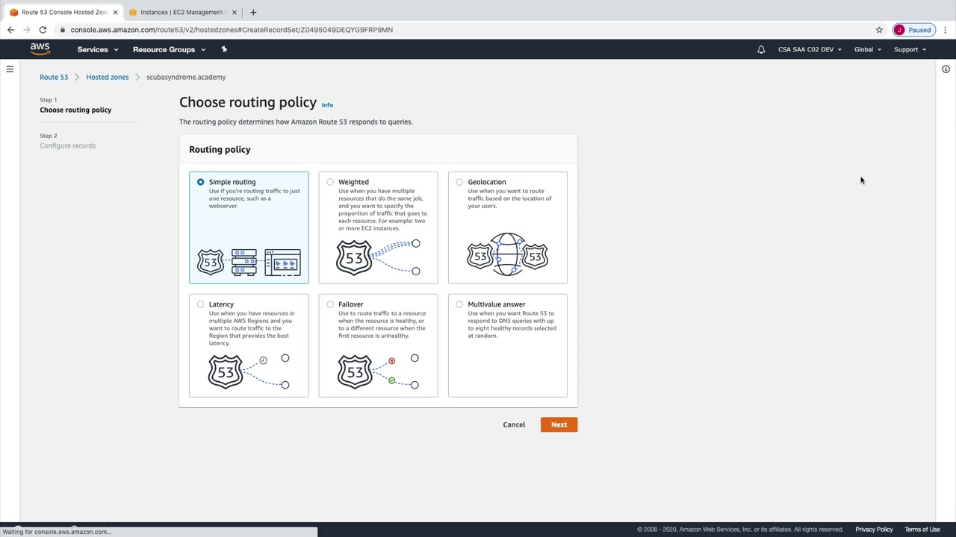Click the Chrome profile Paused button
The height and width of the screenshot is (537, 956).
(913, 30)
